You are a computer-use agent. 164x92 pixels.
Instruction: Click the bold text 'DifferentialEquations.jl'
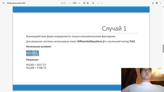[91, 41]
